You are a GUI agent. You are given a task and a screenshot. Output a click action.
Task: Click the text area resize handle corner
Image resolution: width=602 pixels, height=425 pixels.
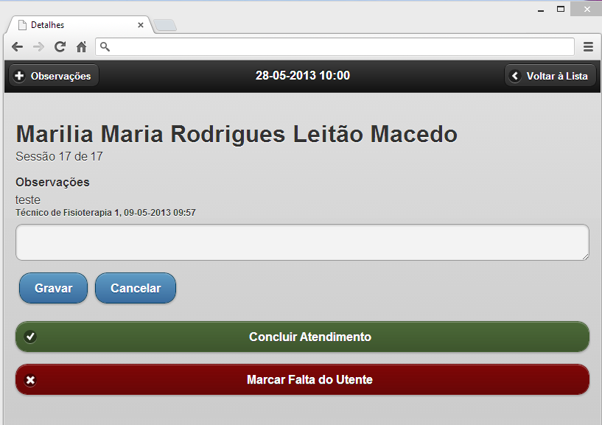tap(585, 256)
